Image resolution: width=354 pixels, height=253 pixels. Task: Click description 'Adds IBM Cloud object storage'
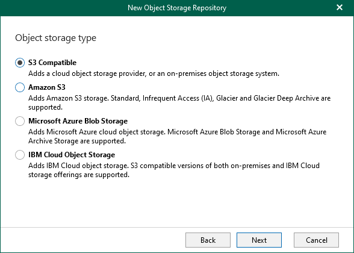(174, 170)
